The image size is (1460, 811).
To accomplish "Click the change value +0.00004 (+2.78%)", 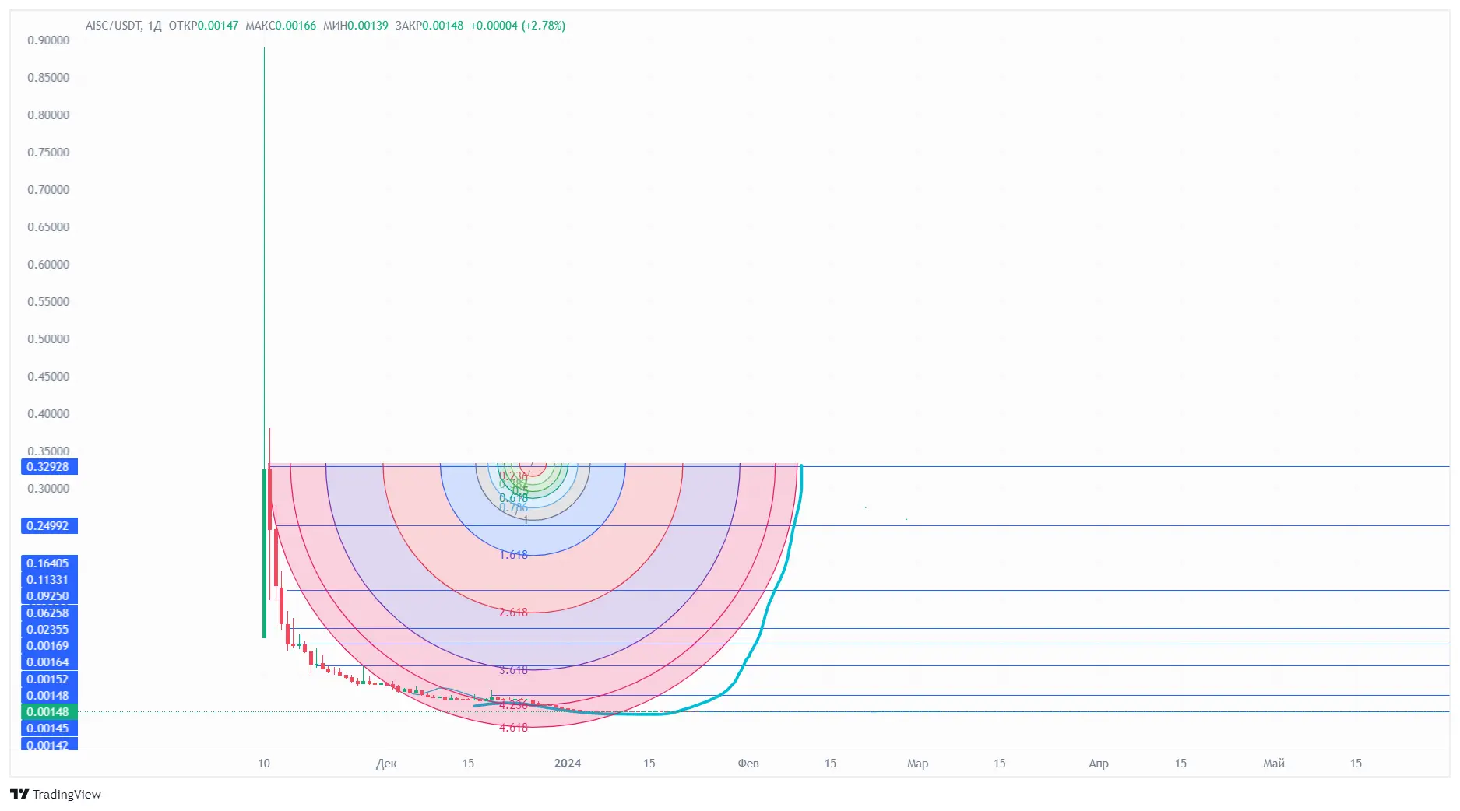I will (x=518, y=26).
